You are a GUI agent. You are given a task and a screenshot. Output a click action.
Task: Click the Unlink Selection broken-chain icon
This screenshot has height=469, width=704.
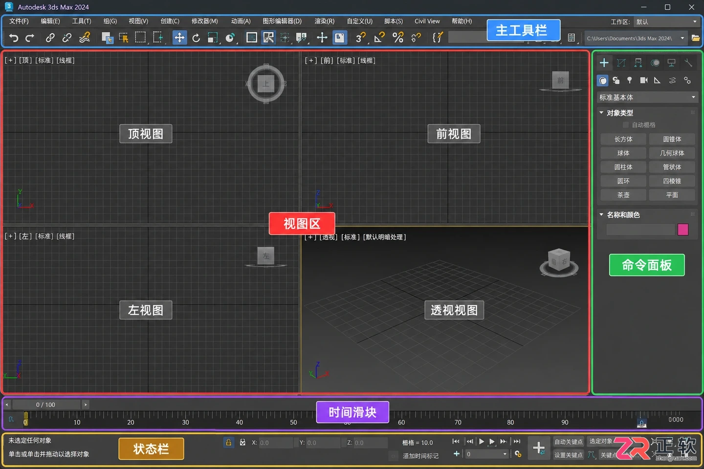click(67, 38)
